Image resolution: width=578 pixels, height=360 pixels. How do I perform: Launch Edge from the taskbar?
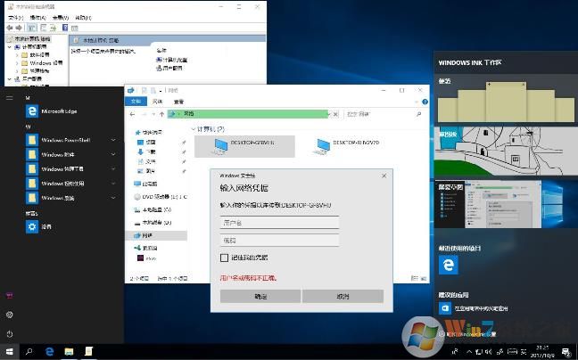click(49, 351)
